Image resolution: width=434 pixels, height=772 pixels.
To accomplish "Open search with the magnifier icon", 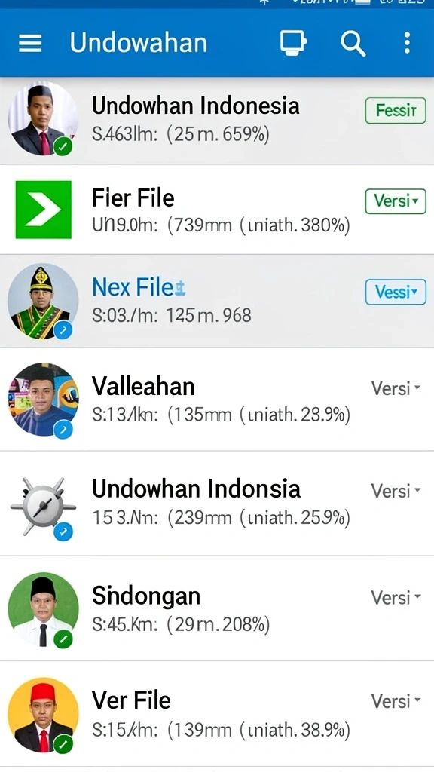I will pos(353,44).
